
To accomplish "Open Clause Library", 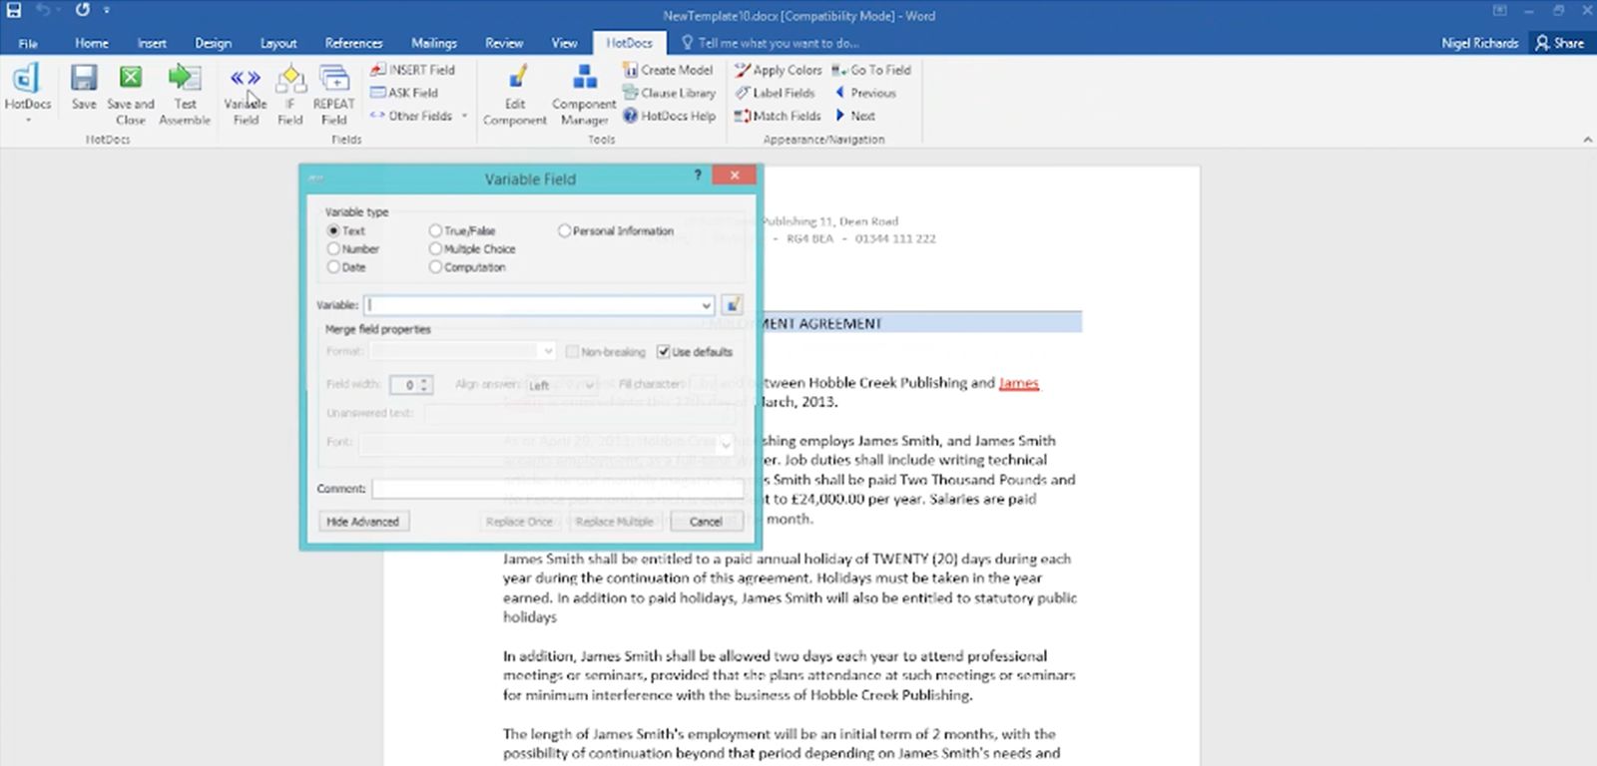I will (x=669, y=93).
